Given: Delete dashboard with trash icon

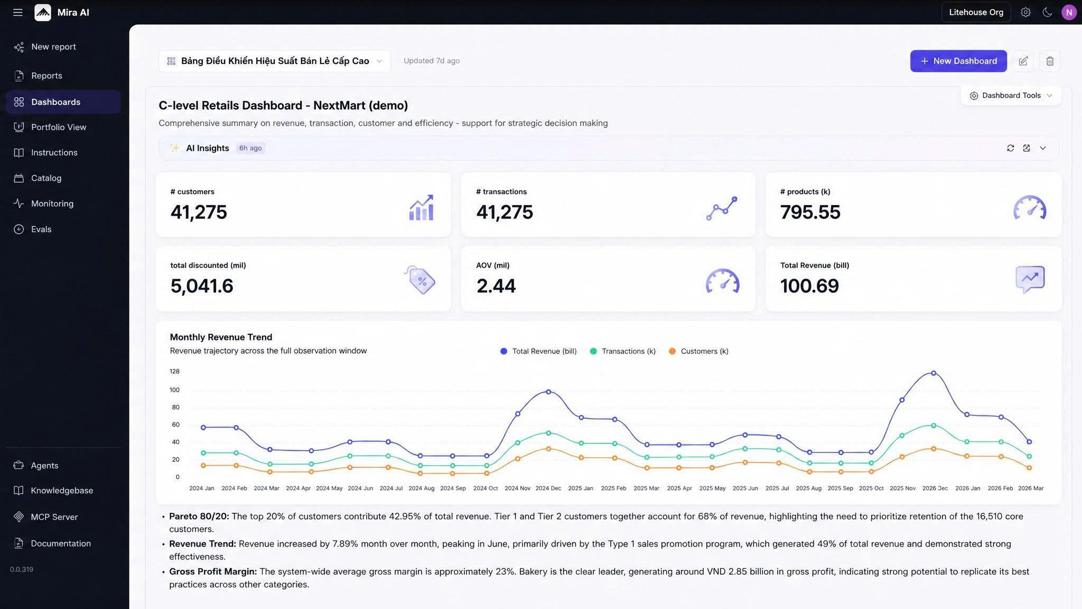Looking at the screenshot, I should point(1050,61).
